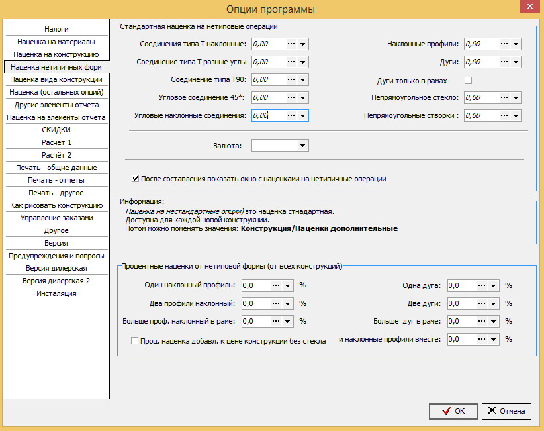Open ellipsis button for Непрямоугольное стекло
The height and width of the screenshot is (431, 544).
pyautogui.click(x=504, y=98)
